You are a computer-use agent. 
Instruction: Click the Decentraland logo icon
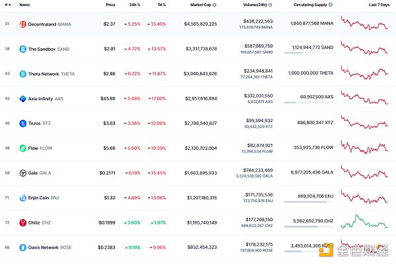click(x=22, y=24)
